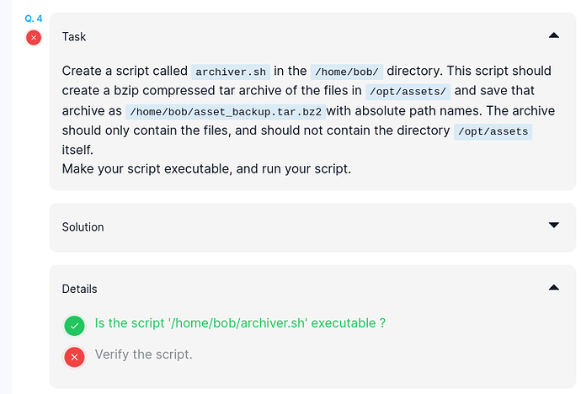
Task: Expand the Solution section with its arrow
Action: click(x=553, y=226)
